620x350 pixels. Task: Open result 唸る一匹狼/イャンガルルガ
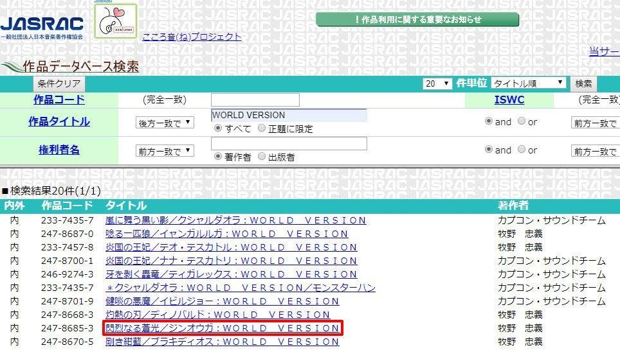pos(226,234)
